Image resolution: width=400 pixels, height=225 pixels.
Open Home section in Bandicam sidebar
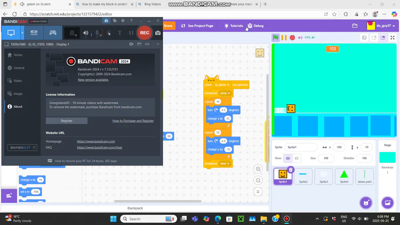pyautogui.click(x=15, y=55)
